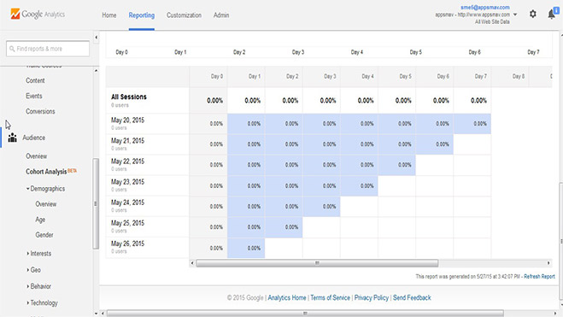
Task: Open the Conversions report section
Action: pos(40,111)
